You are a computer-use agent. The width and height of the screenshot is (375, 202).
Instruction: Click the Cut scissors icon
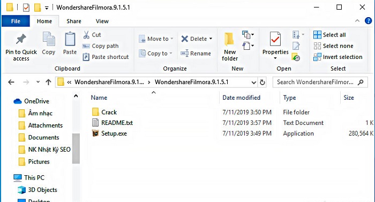pyautogui.click(x=86, y=35)
